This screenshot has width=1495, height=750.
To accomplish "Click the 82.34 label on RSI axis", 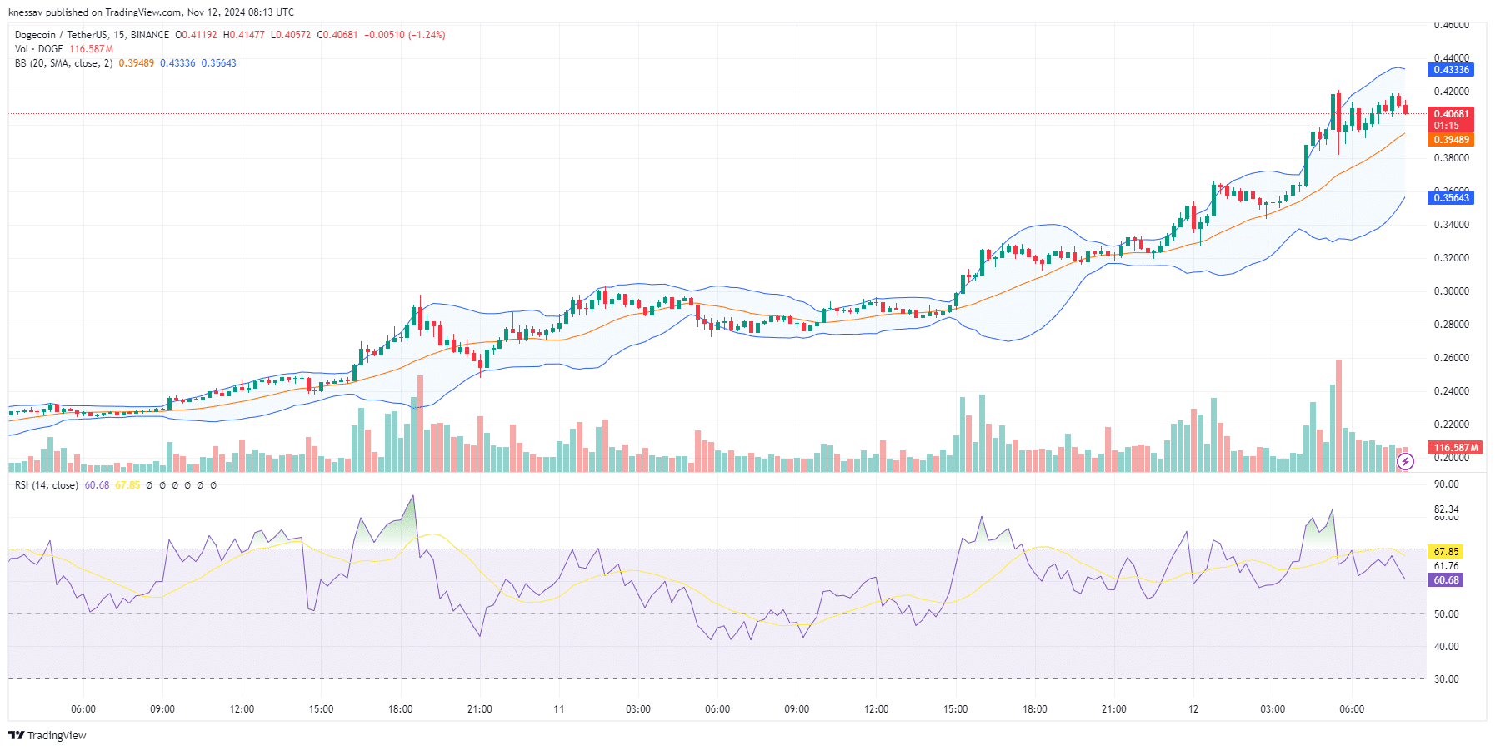I will pos(1446,509).
